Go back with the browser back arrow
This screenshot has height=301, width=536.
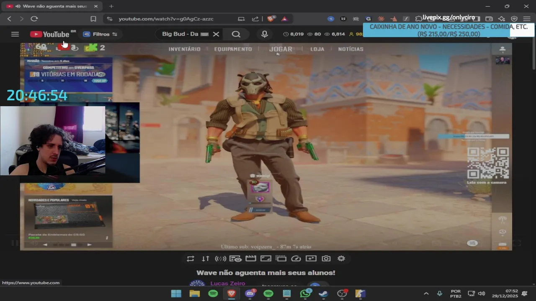coord(9,19)
